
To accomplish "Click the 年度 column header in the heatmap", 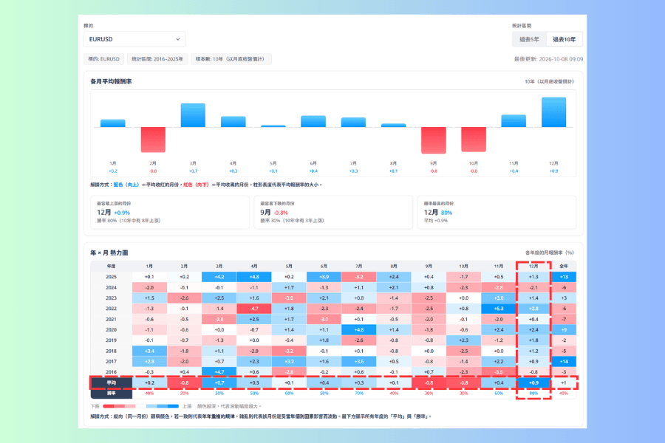I will (x=111, y=267).
